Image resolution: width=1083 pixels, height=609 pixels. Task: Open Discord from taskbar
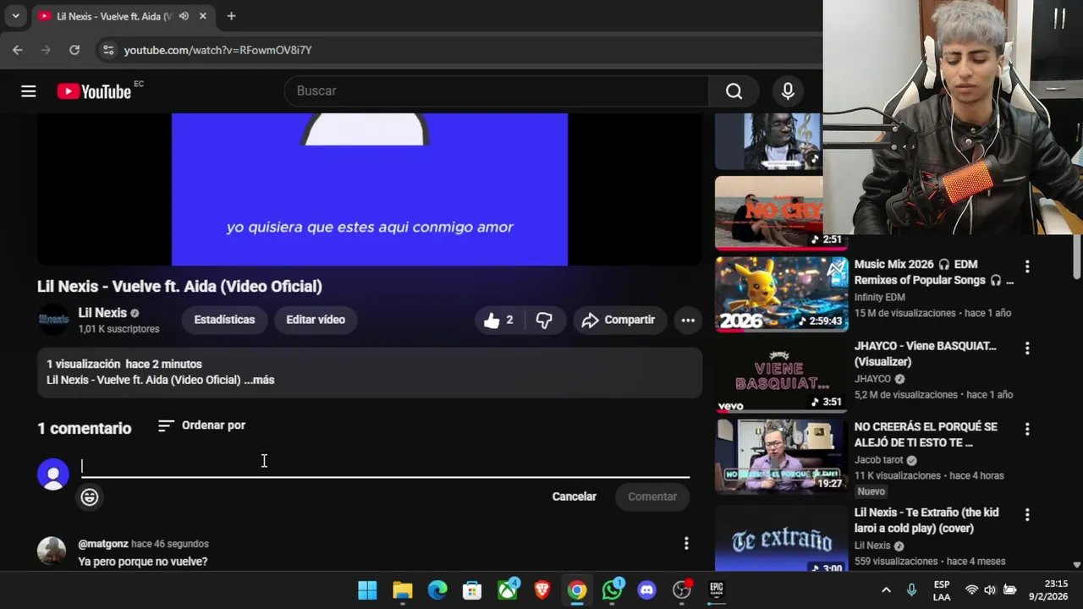647,590
